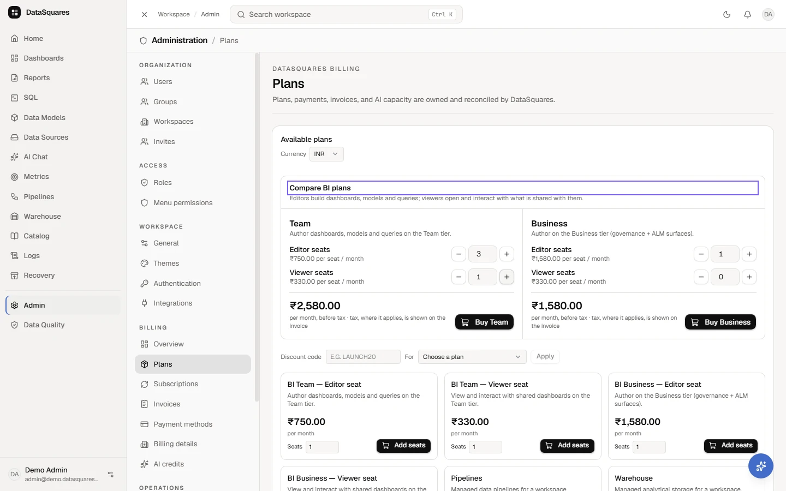The image size is (786, 491).
Task: Open Invoices page
Action: [193, 404]
